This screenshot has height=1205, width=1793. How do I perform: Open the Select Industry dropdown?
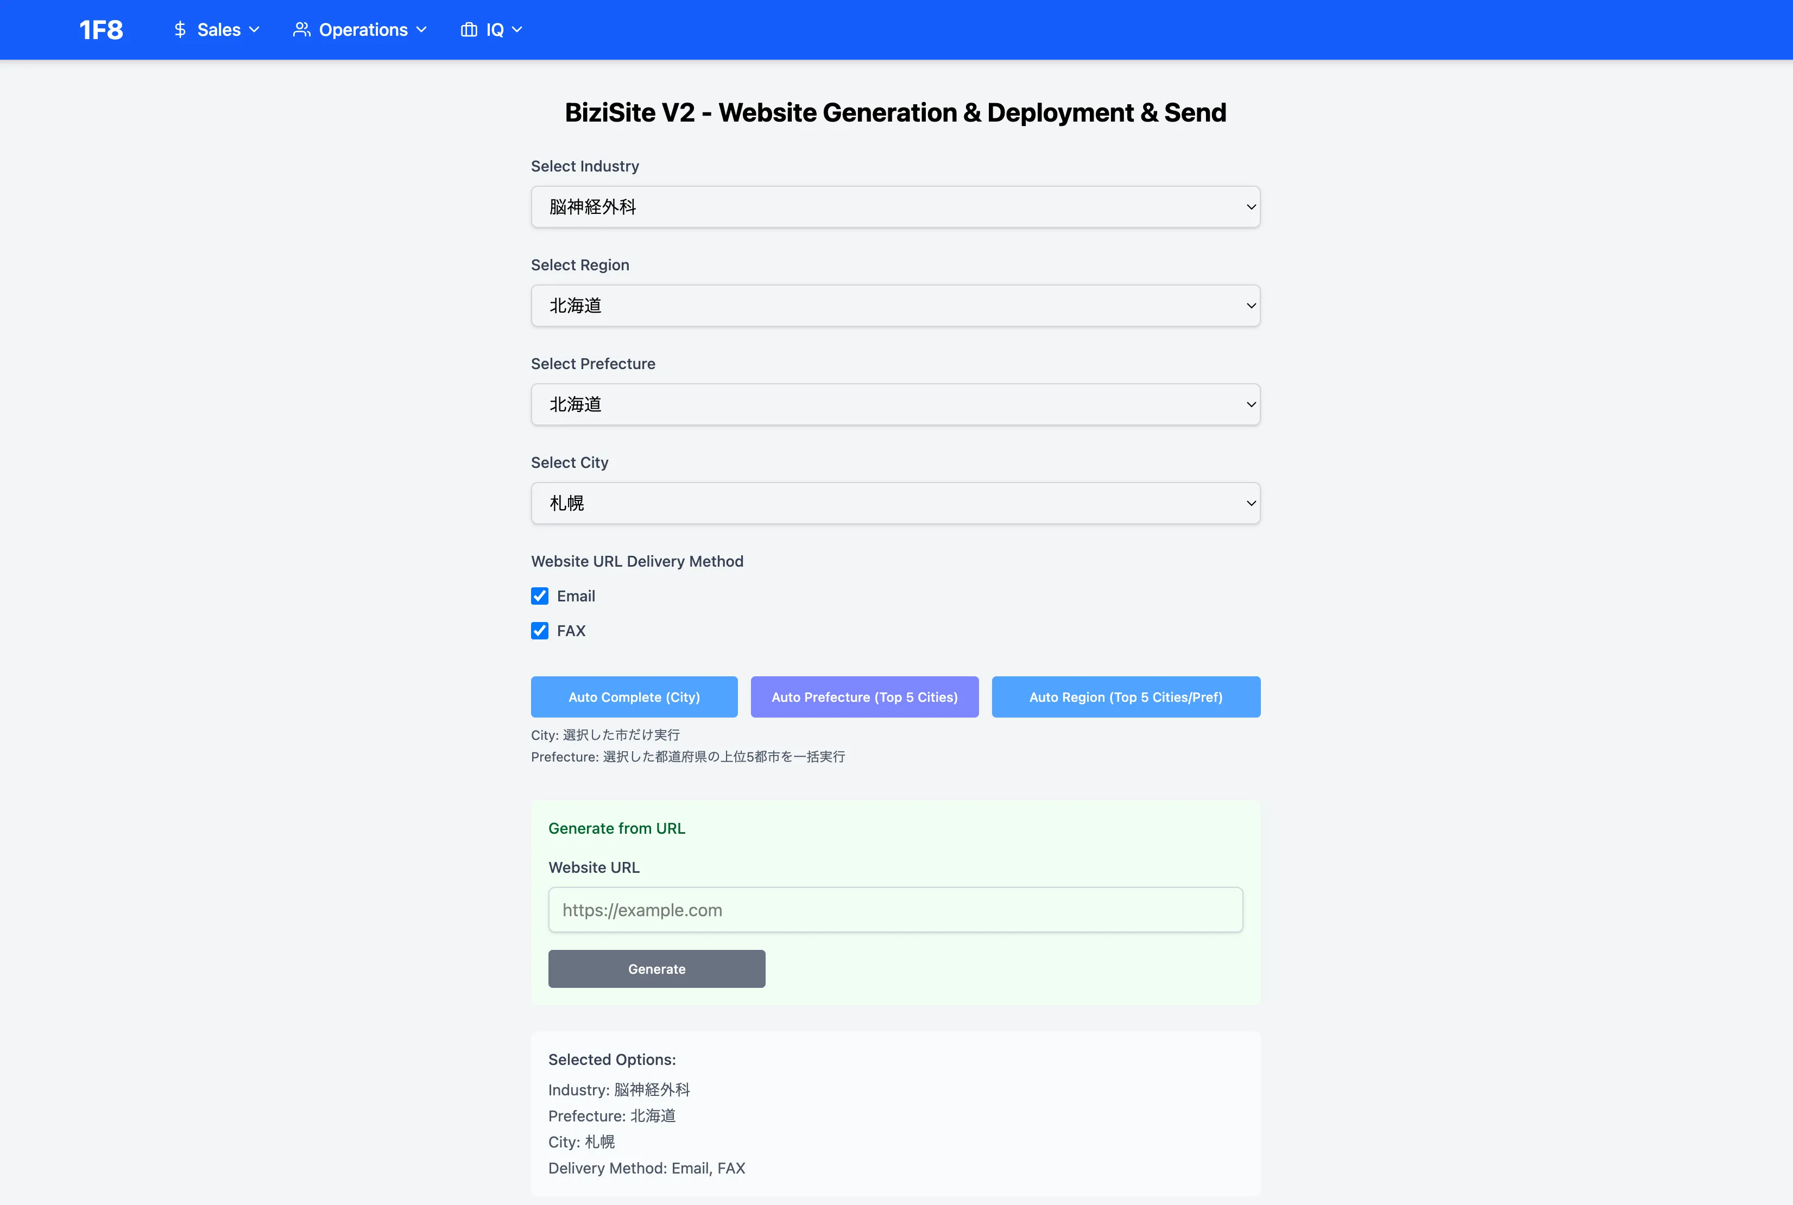click(x=895, y=207)
